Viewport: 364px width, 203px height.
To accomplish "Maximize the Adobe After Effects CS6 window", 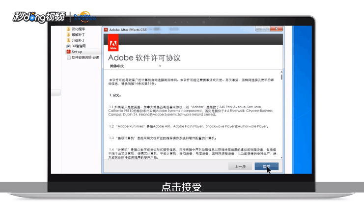I will pyautogui.click(x=267, y=29).
